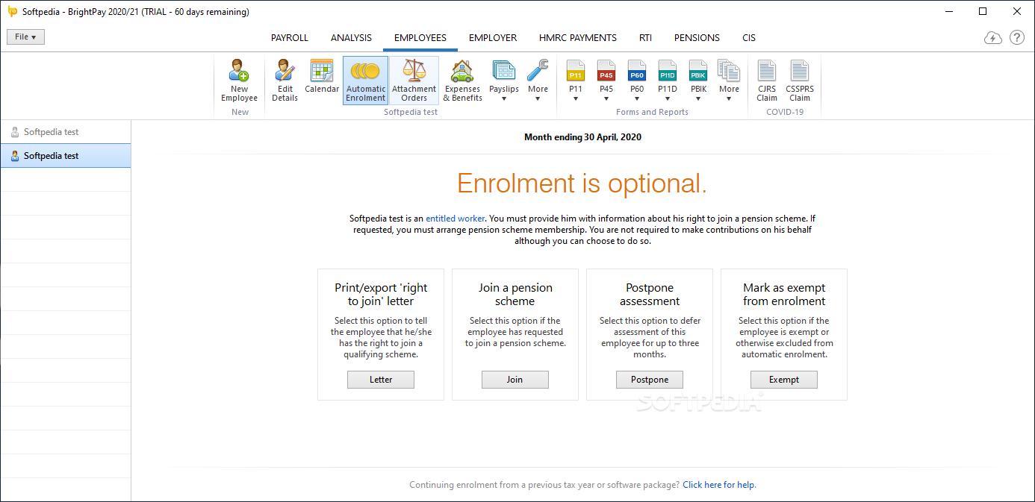Viewport: 1035px width, 502px height.
Task: Open the CJRS Claim document
Action: pyautogui.click(x=767, y=81)
